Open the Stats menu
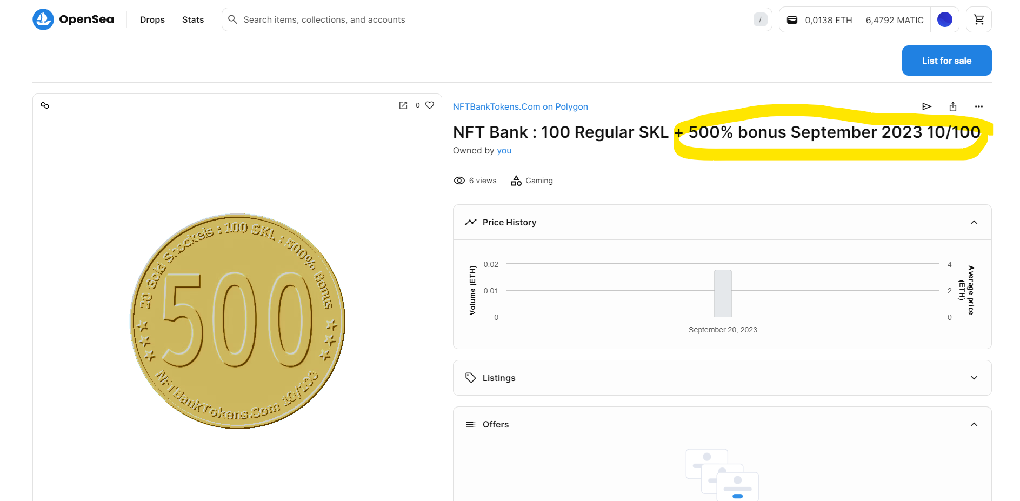 click(193, 19)
